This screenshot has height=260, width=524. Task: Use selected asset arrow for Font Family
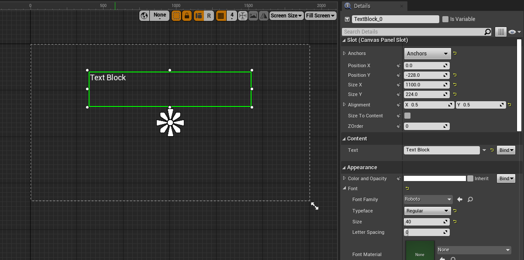click(x=460, y=199)
